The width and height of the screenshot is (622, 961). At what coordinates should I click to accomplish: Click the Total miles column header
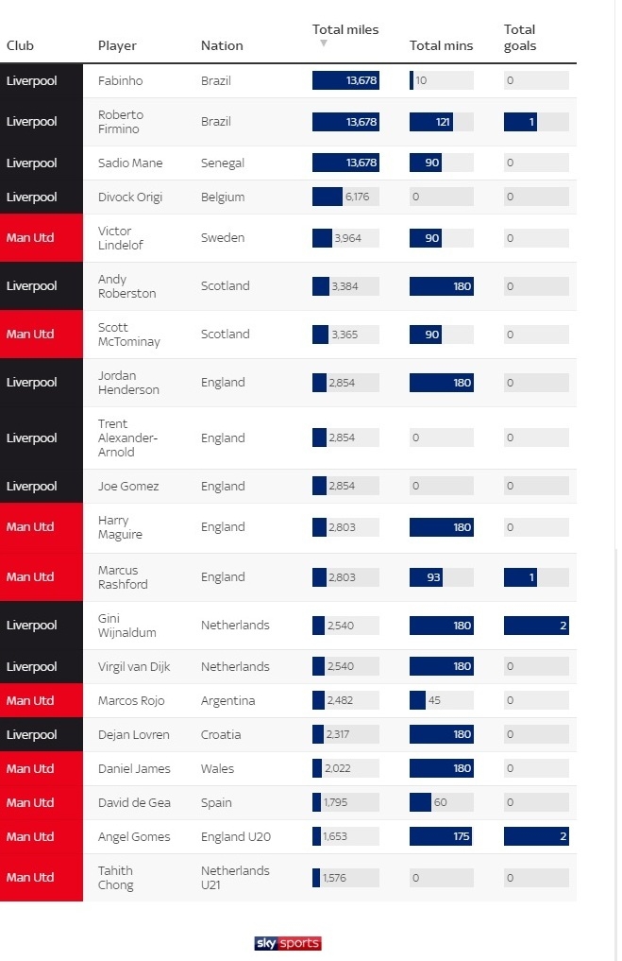[345, 30]
